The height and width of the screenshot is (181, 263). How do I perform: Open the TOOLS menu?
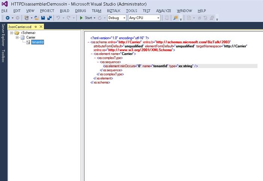[x=131, y=11]
